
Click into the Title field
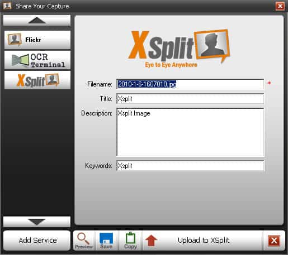(190, 99)
